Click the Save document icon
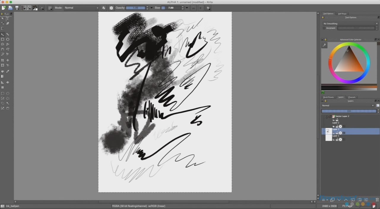The height and width of the screenshot is (209, 380). pos(17,8)
